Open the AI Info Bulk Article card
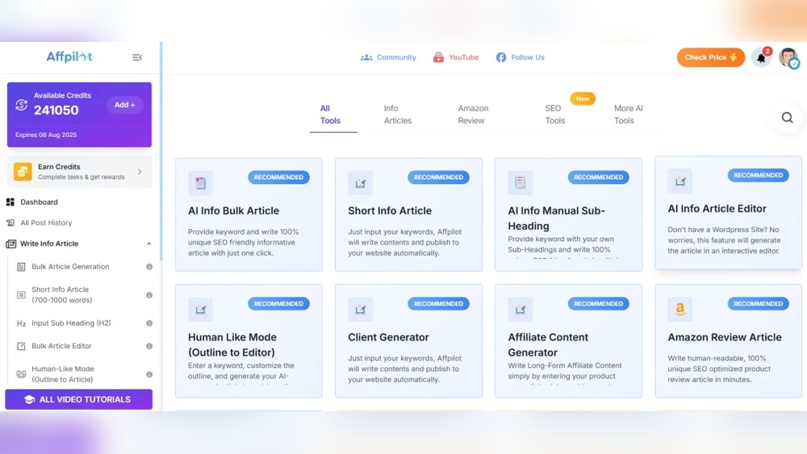This screenshot has height=454, width=807. [249, 215]
